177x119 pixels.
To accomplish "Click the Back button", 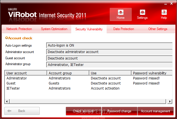I will tap(22, 111).
